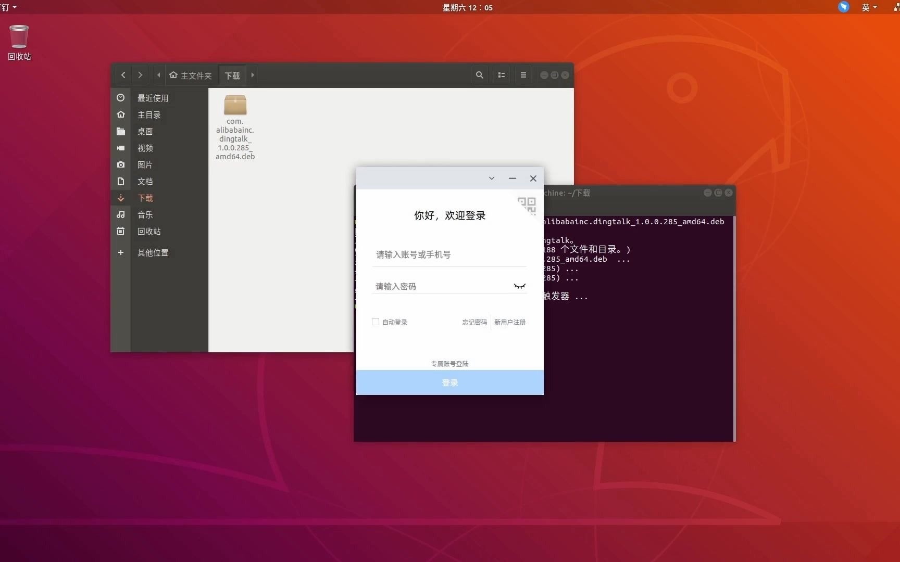Select 下载 in the sidebar
This screenshot has width=900, height=562.
[x=159, y=198]
